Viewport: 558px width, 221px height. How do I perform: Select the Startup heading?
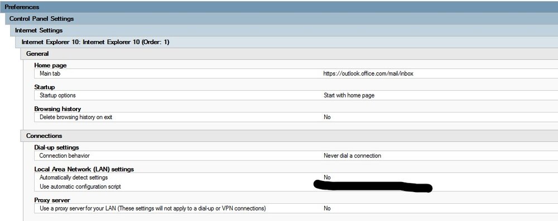45,87
